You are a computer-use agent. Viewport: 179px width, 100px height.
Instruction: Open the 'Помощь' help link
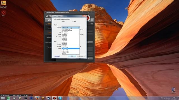57,56
